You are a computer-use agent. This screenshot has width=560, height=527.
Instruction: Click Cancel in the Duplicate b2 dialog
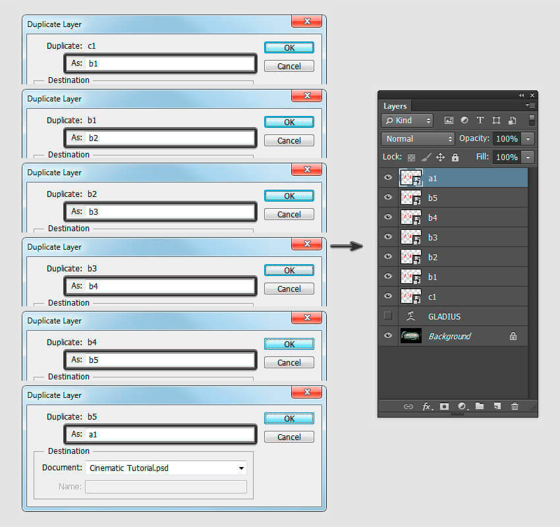[x=289, y=214]
